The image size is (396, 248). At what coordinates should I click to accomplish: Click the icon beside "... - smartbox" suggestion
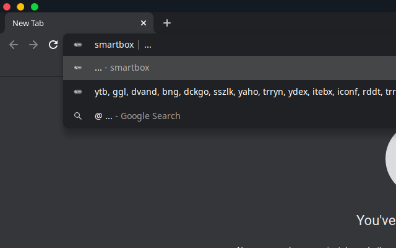click(x=78, y=68)
